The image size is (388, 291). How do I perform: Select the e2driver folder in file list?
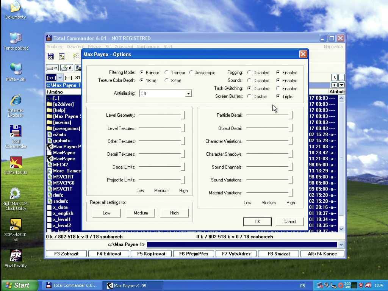click(64, 104)
